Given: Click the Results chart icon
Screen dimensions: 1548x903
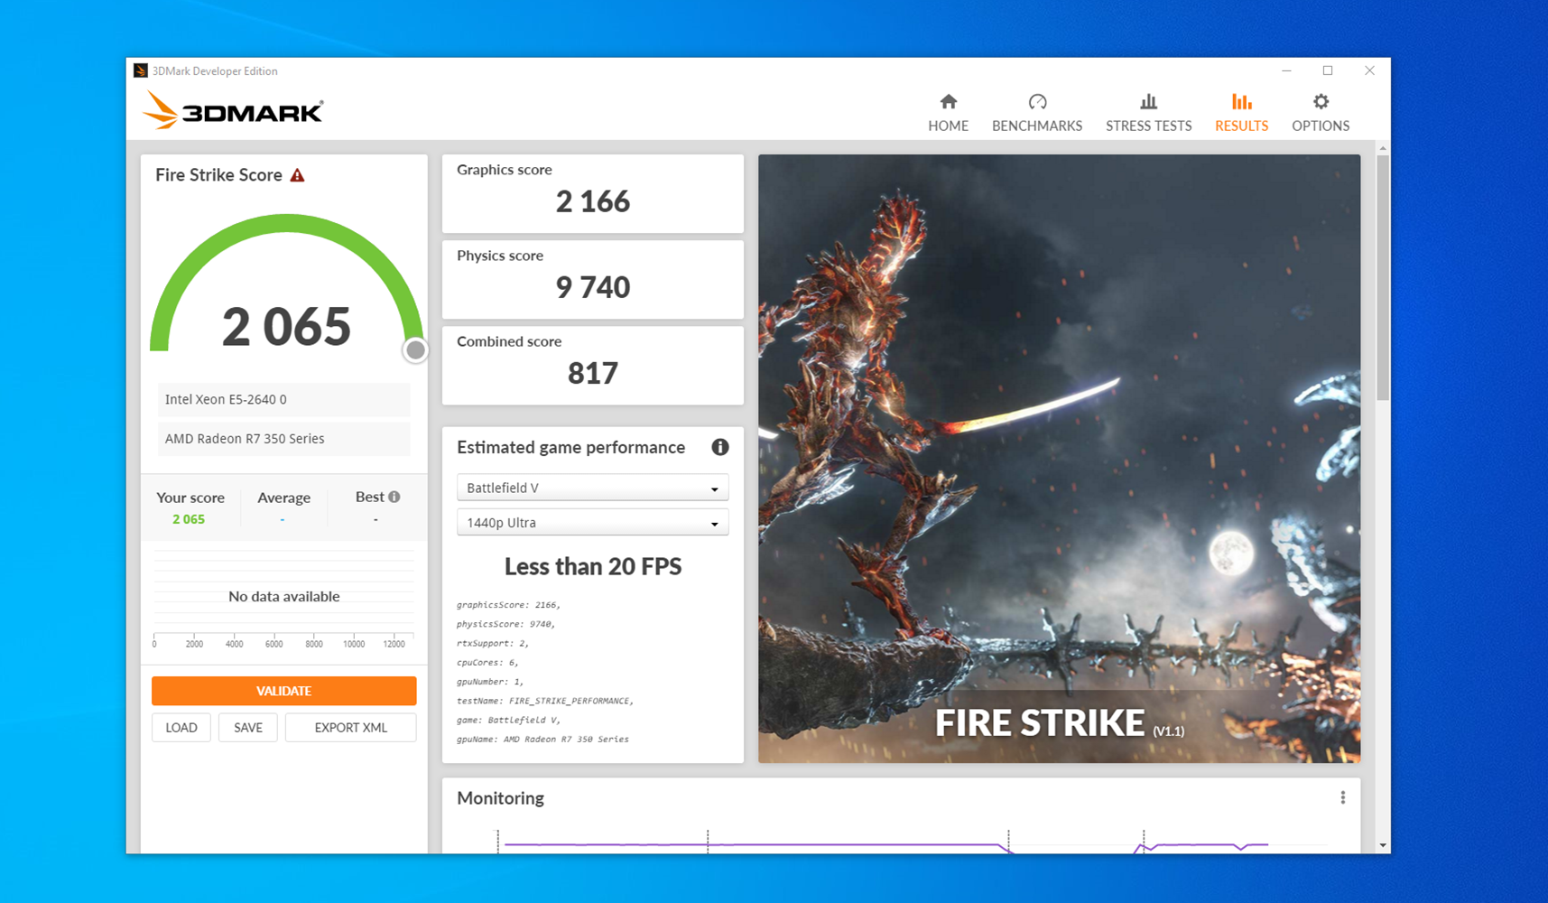Looking at the screenshot, I should (1241, 101).
